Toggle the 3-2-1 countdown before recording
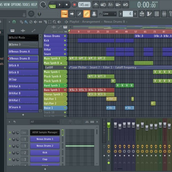The width and height of the screenshot is (172, 172). coord(110,5)
